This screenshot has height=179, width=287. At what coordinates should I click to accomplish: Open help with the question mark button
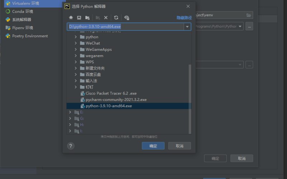(71, 146)
